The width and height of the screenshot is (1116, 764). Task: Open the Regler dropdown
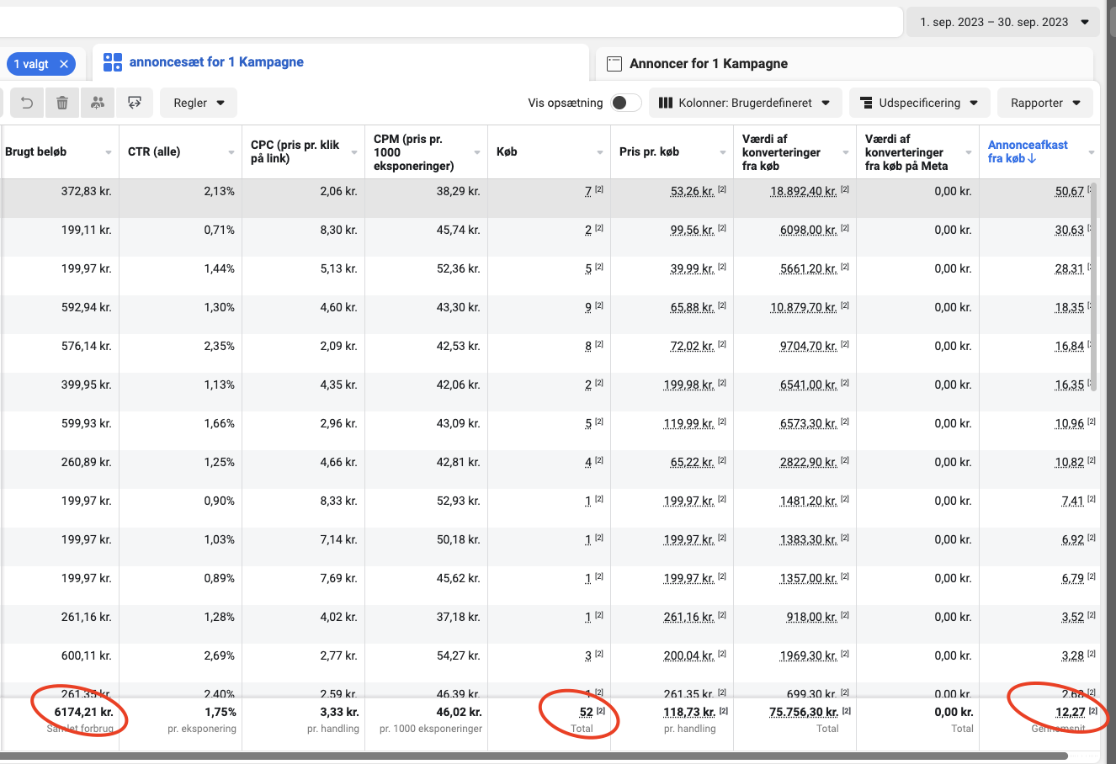tap(199, 103)
